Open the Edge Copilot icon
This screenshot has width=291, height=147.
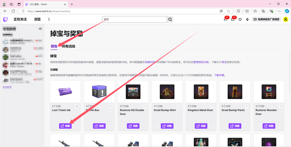287,11
